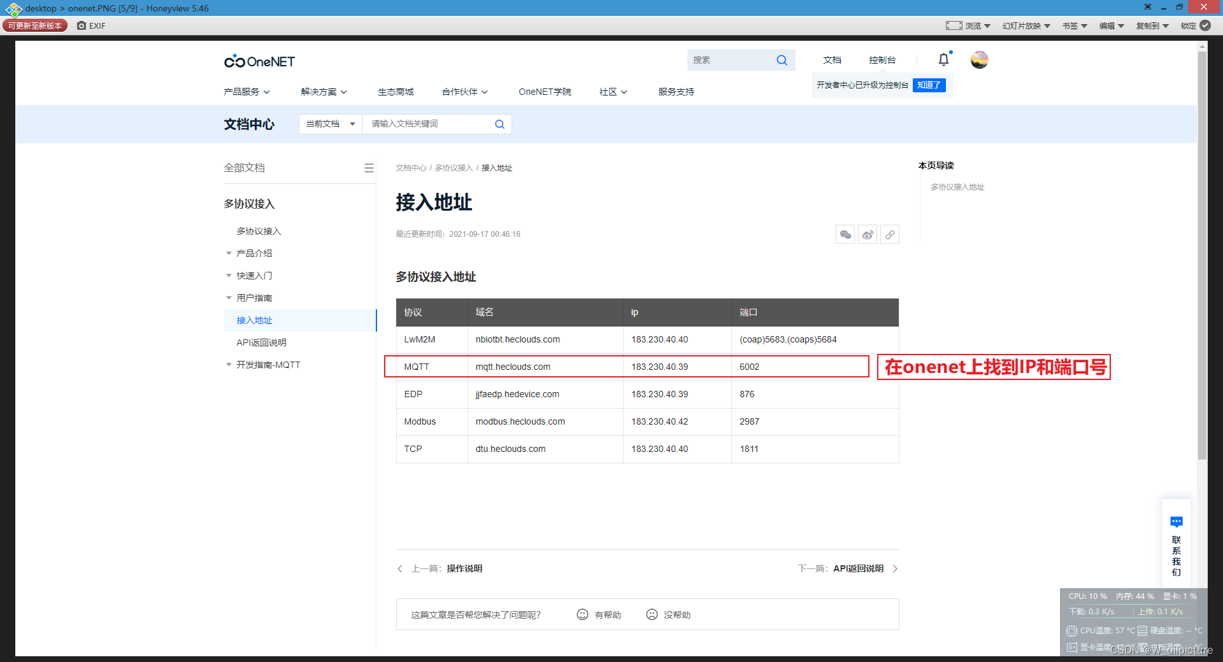Select API返回说明 in the sidebar

[x=261, y=342]
